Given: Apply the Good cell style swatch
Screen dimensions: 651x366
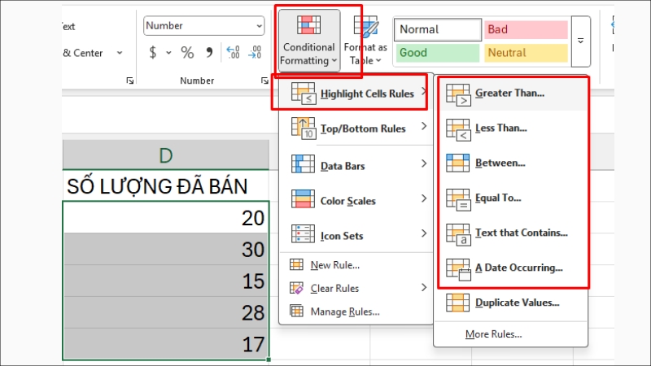Looking at the screenshot, I should (x=437, y=54).
